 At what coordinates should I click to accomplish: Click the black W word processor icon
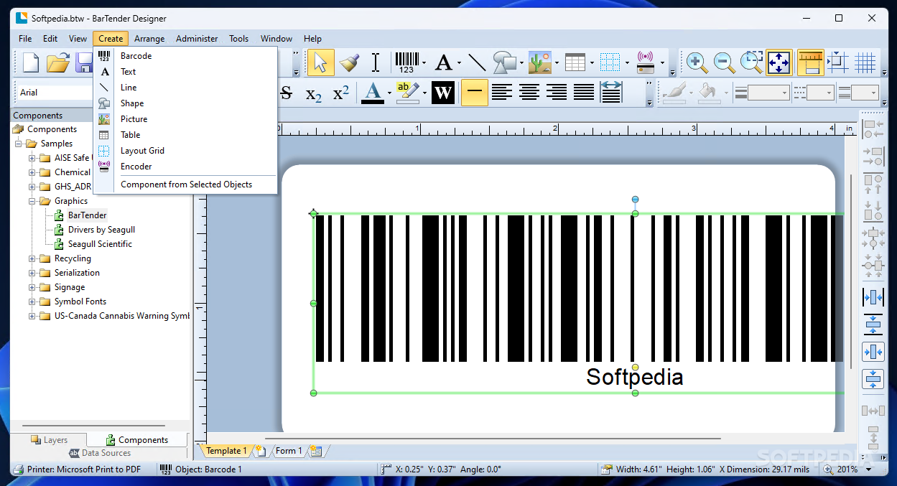(x=443, y=93)
